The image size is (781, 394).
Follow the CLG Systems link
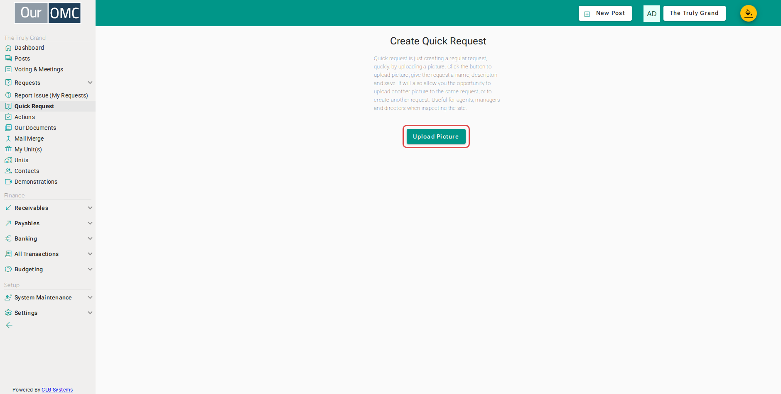(x=57, y=390)
